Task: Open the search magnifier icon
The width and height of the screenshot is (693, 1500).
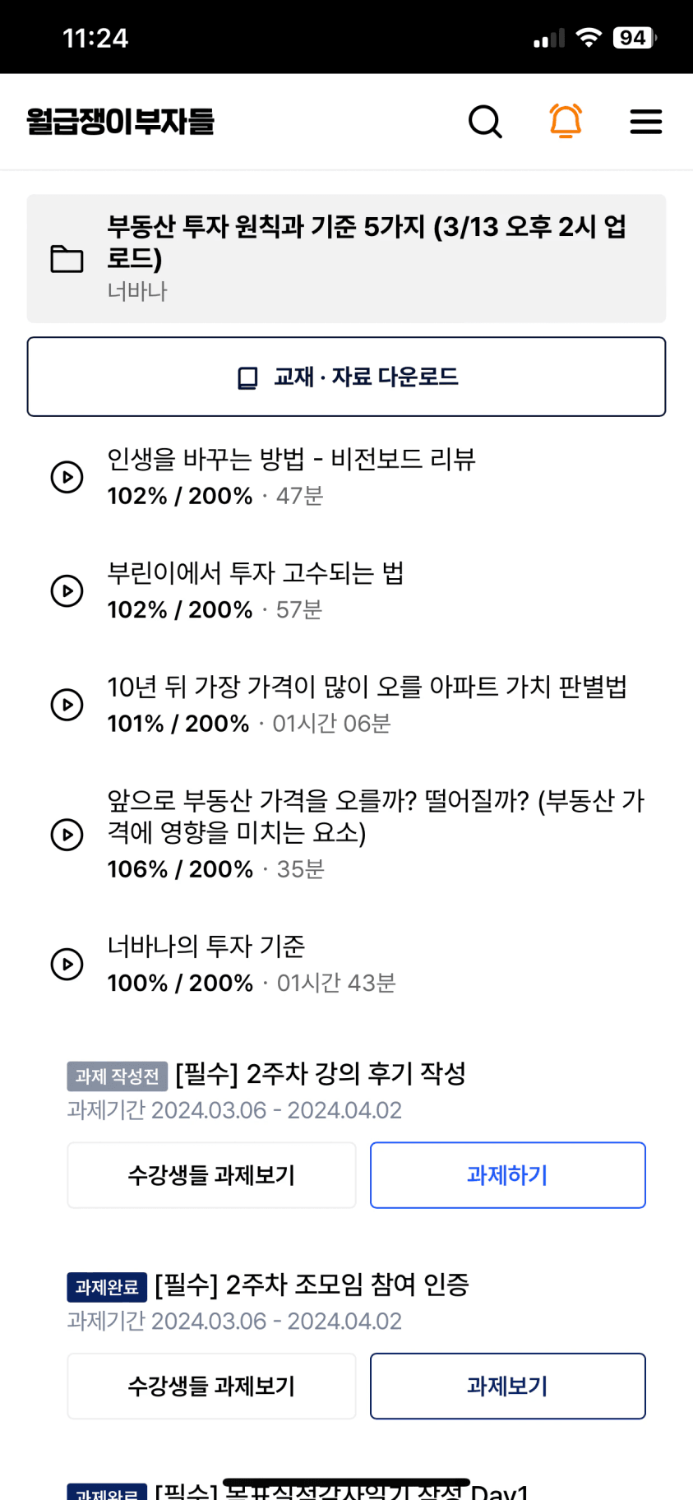Action: [485, 122]
